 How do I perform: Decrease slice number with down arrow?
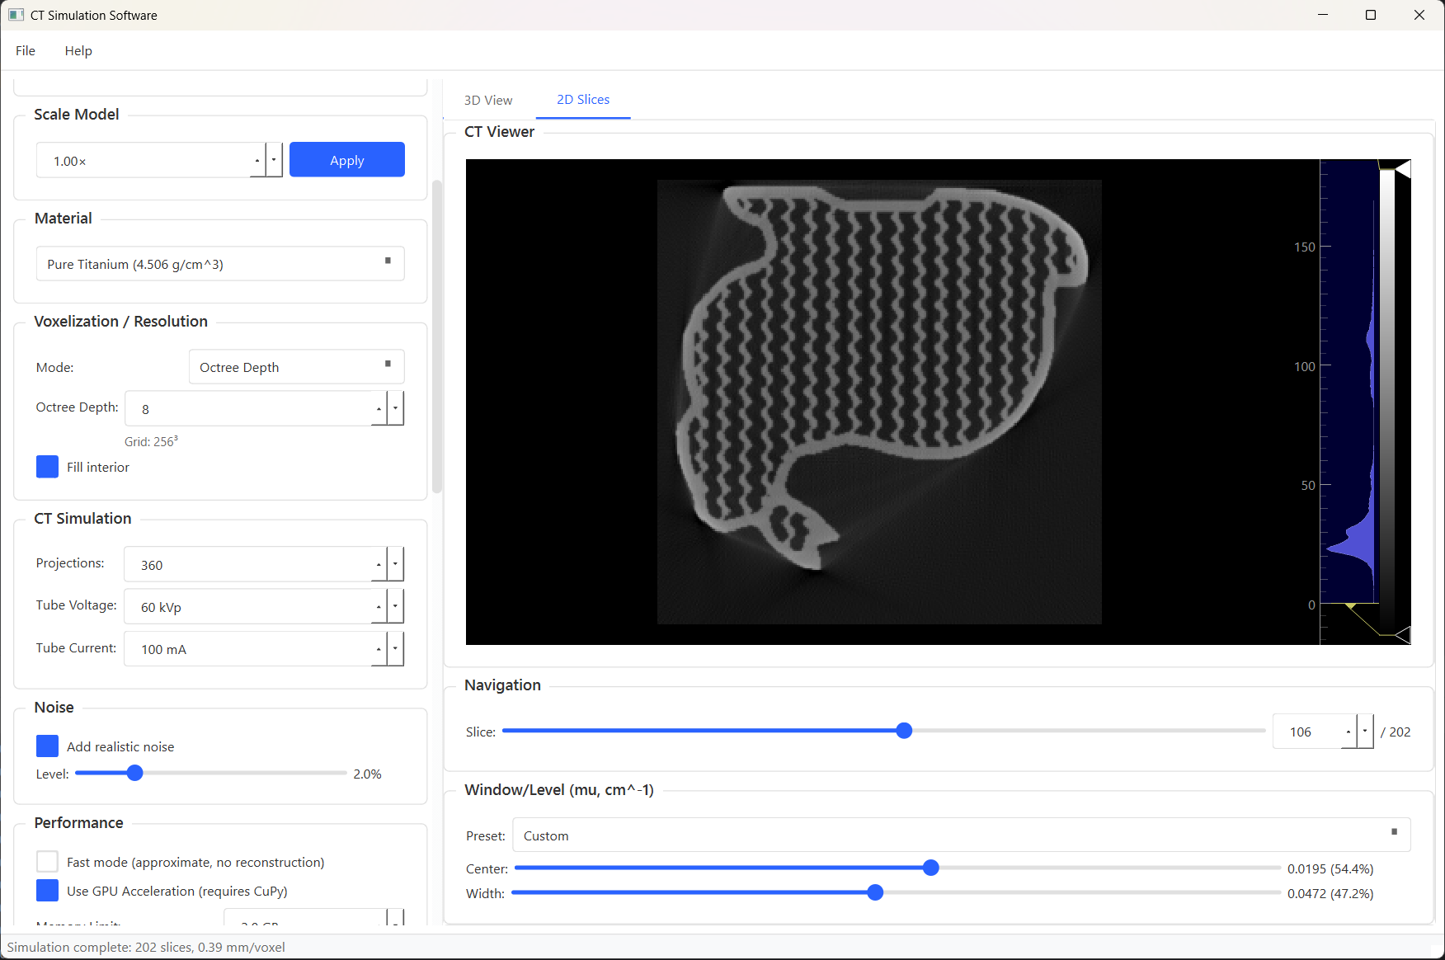[1365, 732]
